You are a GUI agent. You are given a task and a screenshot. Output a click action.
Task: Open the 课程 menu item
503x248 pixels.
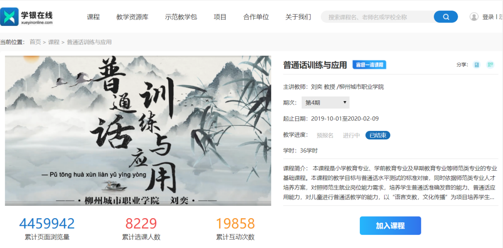93,17
